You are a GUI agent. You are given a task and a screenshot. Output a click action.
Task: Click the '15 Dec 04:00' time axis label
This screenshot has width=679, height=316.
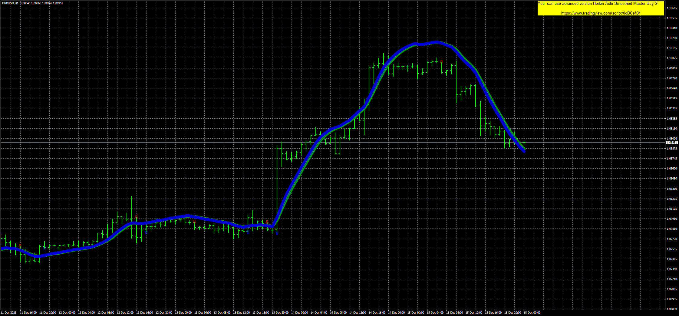tap(435, 313)
